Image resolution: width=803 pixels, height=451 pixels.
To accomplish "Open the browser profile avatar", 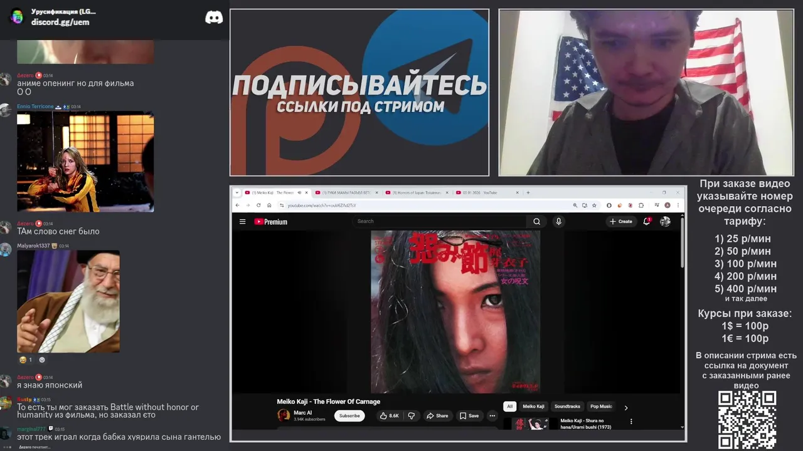I will (x=667, y=205).
